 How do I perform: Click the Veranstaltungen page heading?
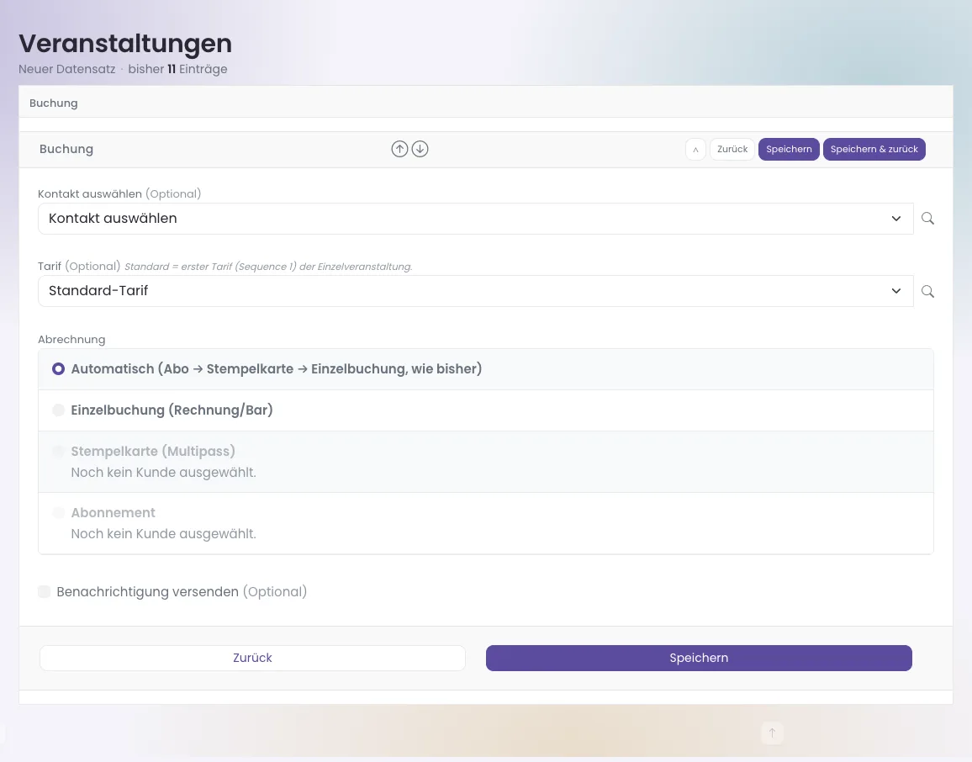point(125,44)
